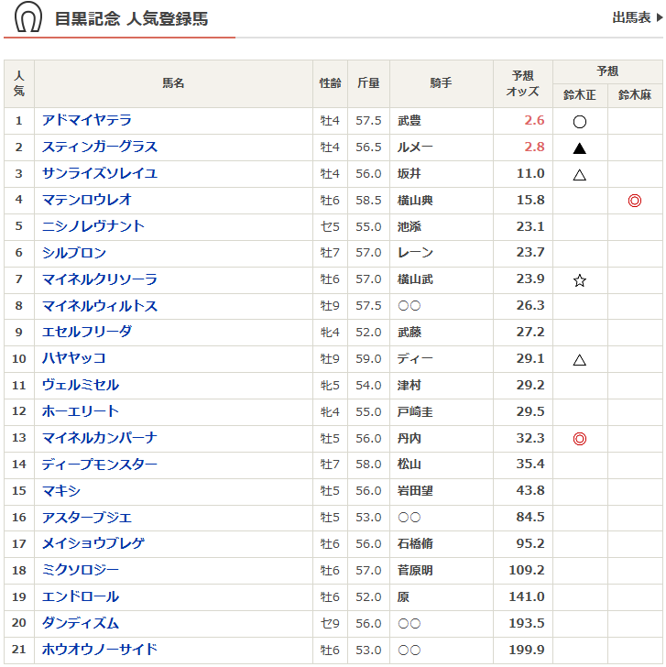This screenshot has width=666, height=667.
Task: Click the red odds value 2.6
Action: tap(534, 120)
